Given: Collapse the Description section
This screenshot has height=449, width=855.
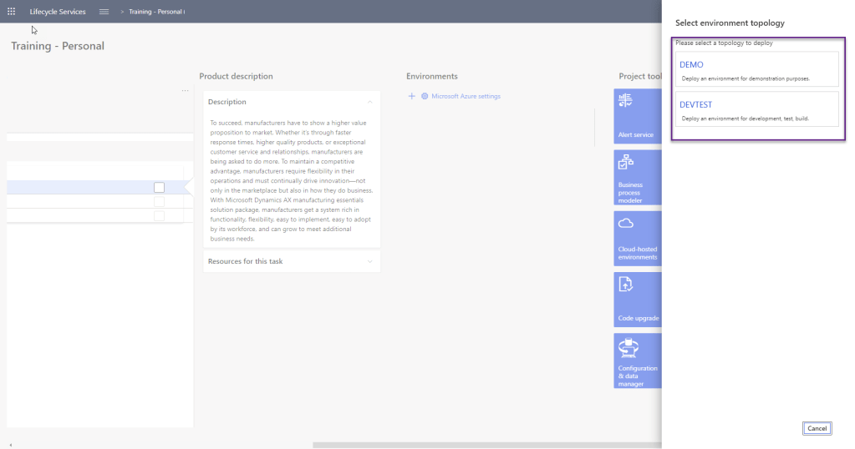Looking at the screenshot, I should click(370, 102).
